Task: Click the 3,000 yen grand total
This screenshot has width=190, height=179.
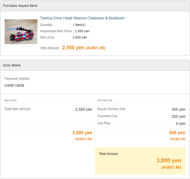Action: coord(169,161)
